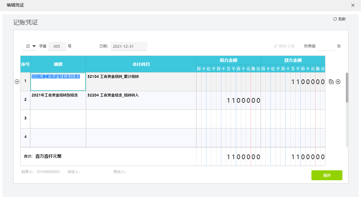Click the empty summary cell in row 3
361x197 pixels.
(x=58, y=119)
